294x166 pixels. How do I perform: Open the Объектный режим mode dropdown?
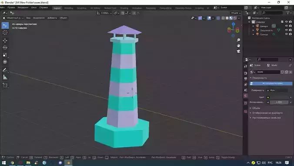(x=13, y=18)
